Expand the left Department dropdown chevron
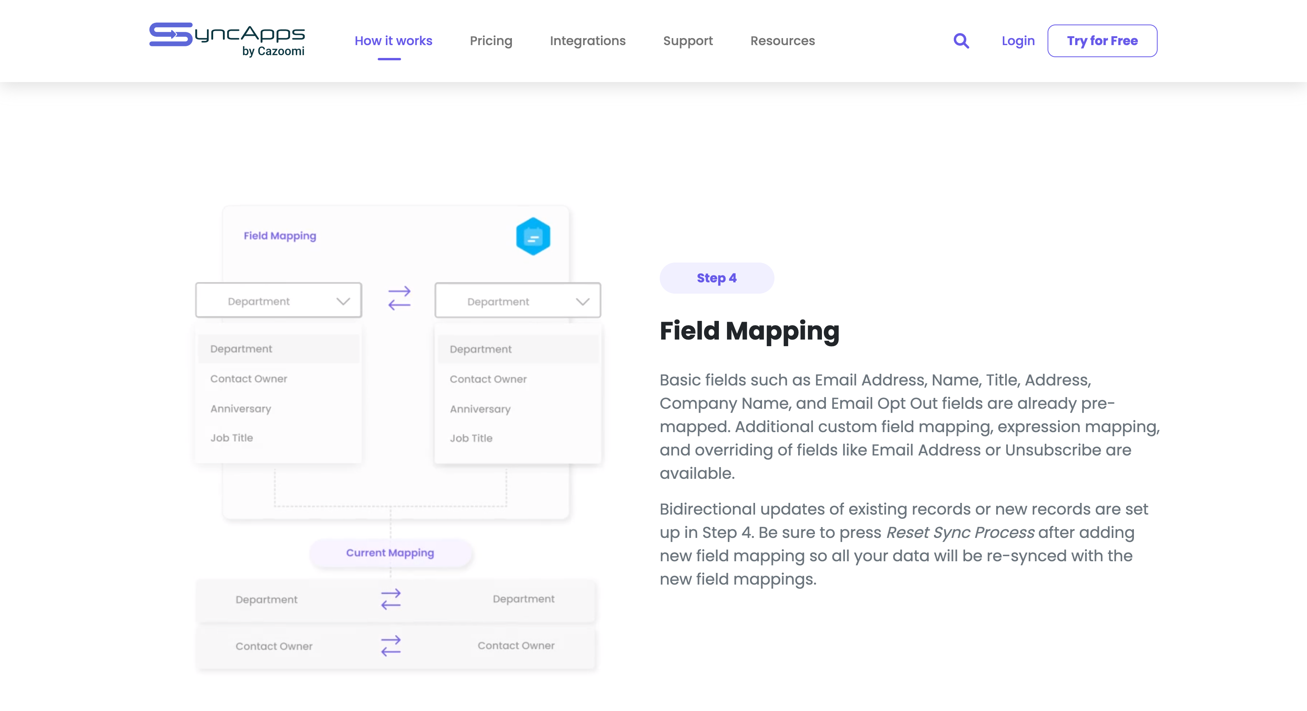The image size is (1307, 711). [343, 301]
